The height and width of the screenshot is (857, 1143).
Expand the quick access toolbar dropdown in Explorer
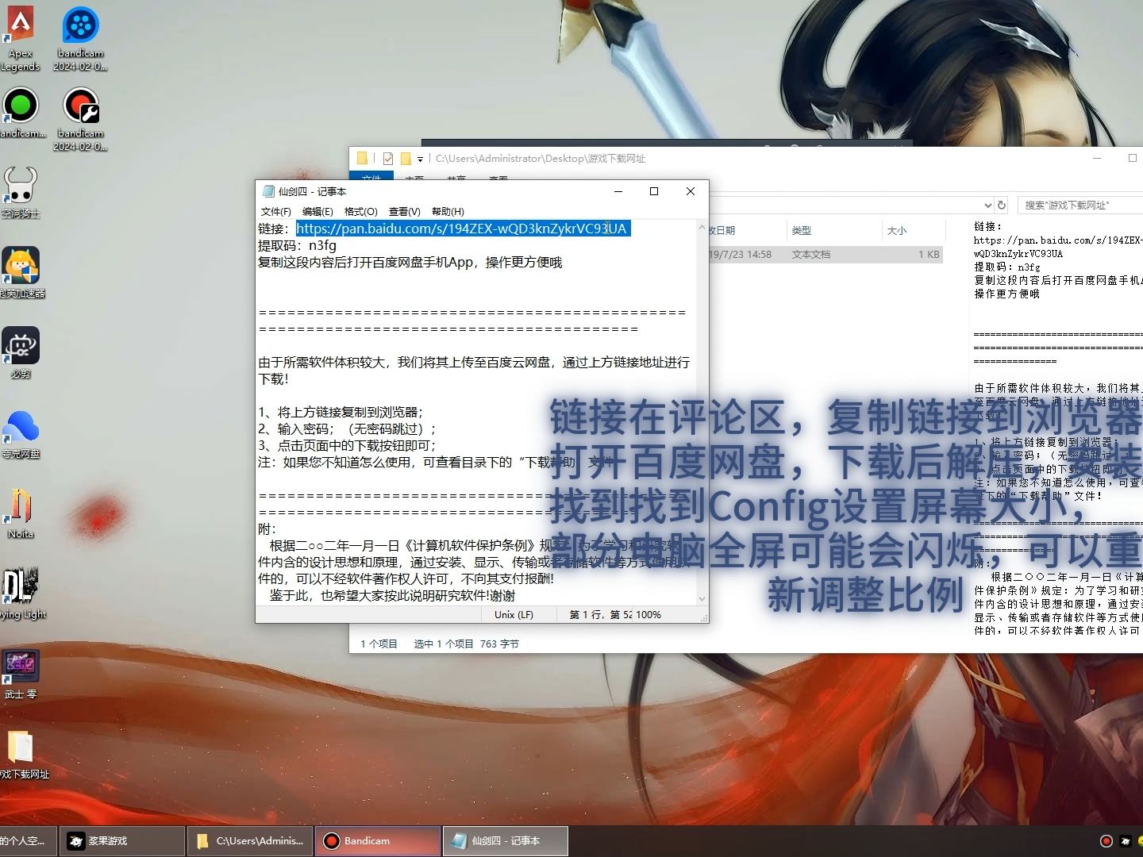pos(420,159)
